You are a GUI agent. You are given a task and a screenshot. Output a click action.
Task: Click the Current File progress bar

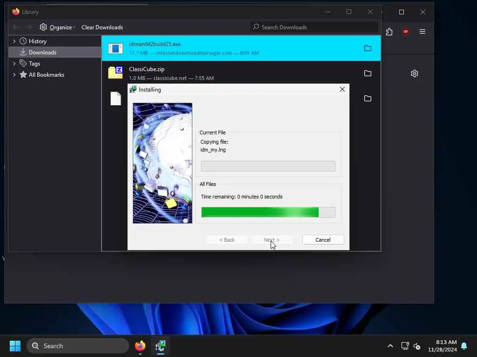[268, 166]
